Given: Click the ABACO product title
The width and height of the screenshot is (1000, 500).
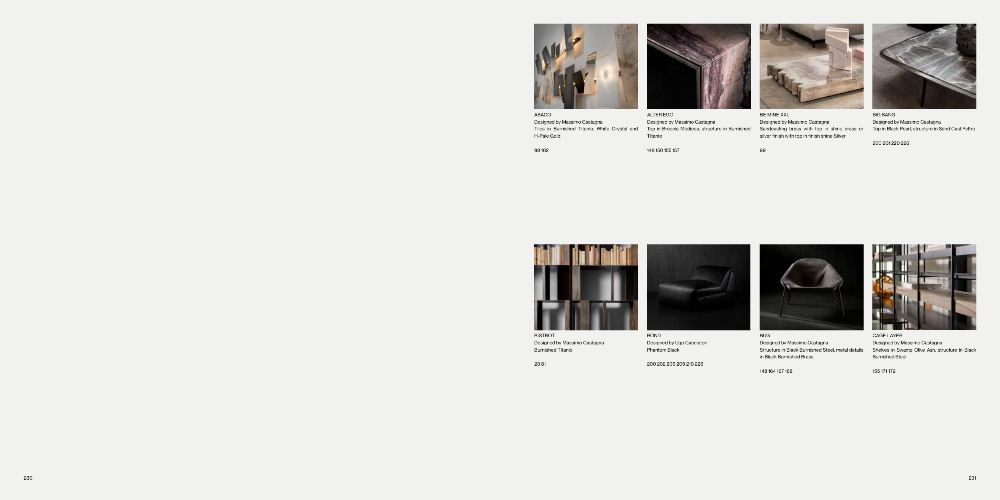Looking at the screenshot, I should pos(542,115).
